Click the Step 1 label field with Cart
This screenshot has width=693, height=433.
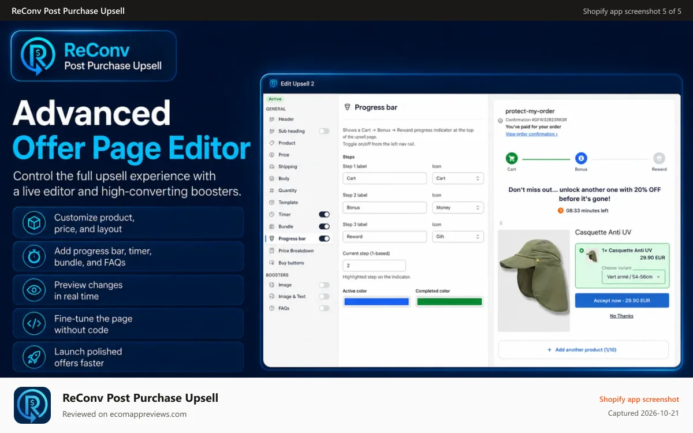click(385, 178)
